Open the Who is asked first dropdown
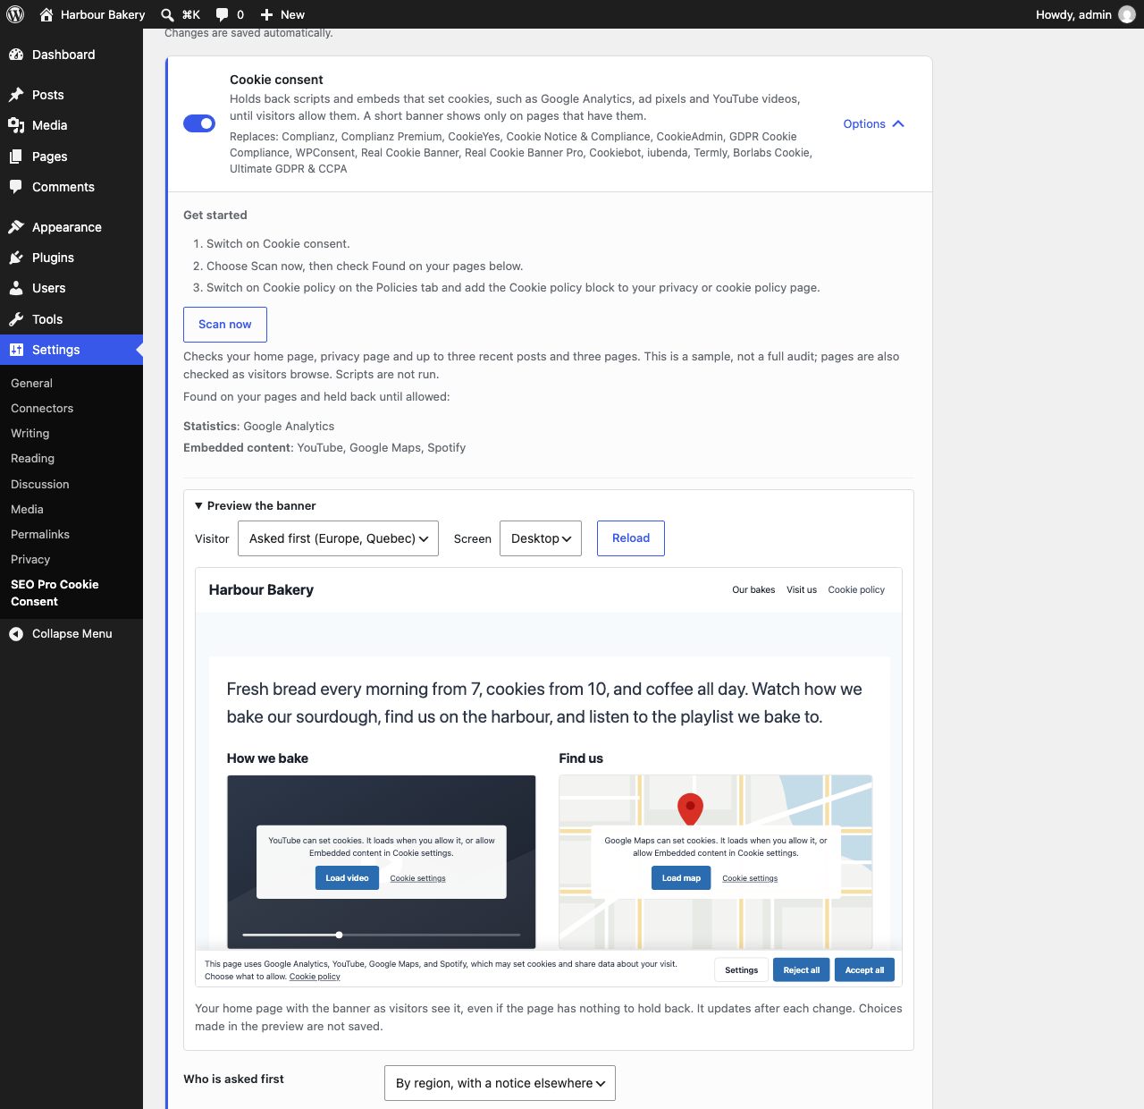 pos(500,1083)
